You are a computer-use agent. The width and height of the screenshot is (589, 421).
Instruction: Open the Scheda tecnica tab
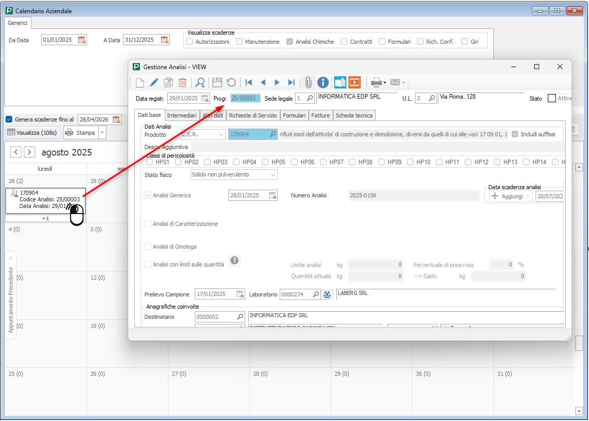(x=354, y=115)
